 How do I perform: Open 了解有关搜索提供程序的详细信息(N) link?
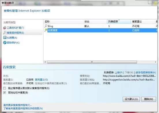point(23,108)
